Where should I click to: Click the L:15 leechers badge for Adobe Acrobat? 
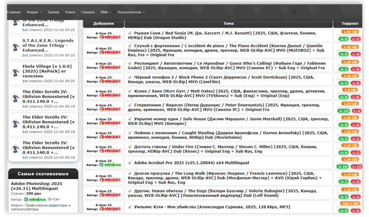pos(356,166)
